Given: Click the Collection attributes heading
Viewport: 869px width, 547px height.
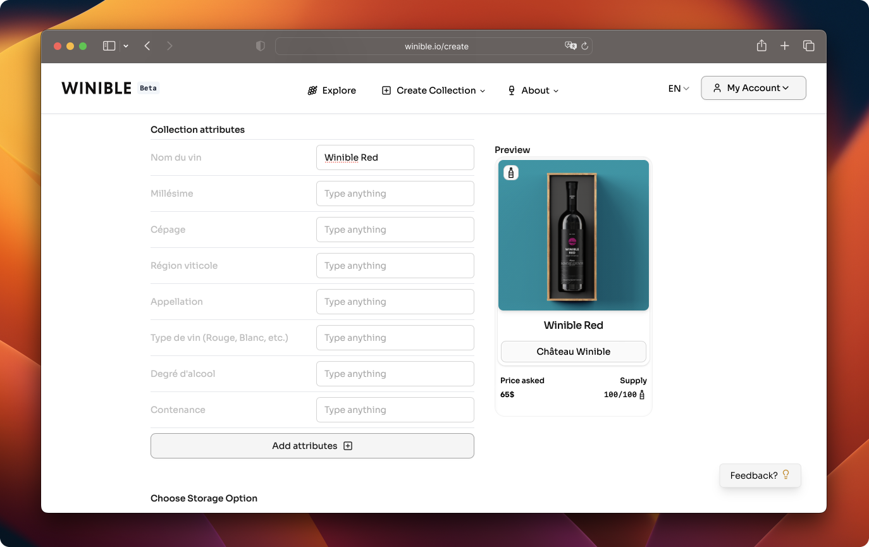Looking at the screenshot, I should [197, 130].
